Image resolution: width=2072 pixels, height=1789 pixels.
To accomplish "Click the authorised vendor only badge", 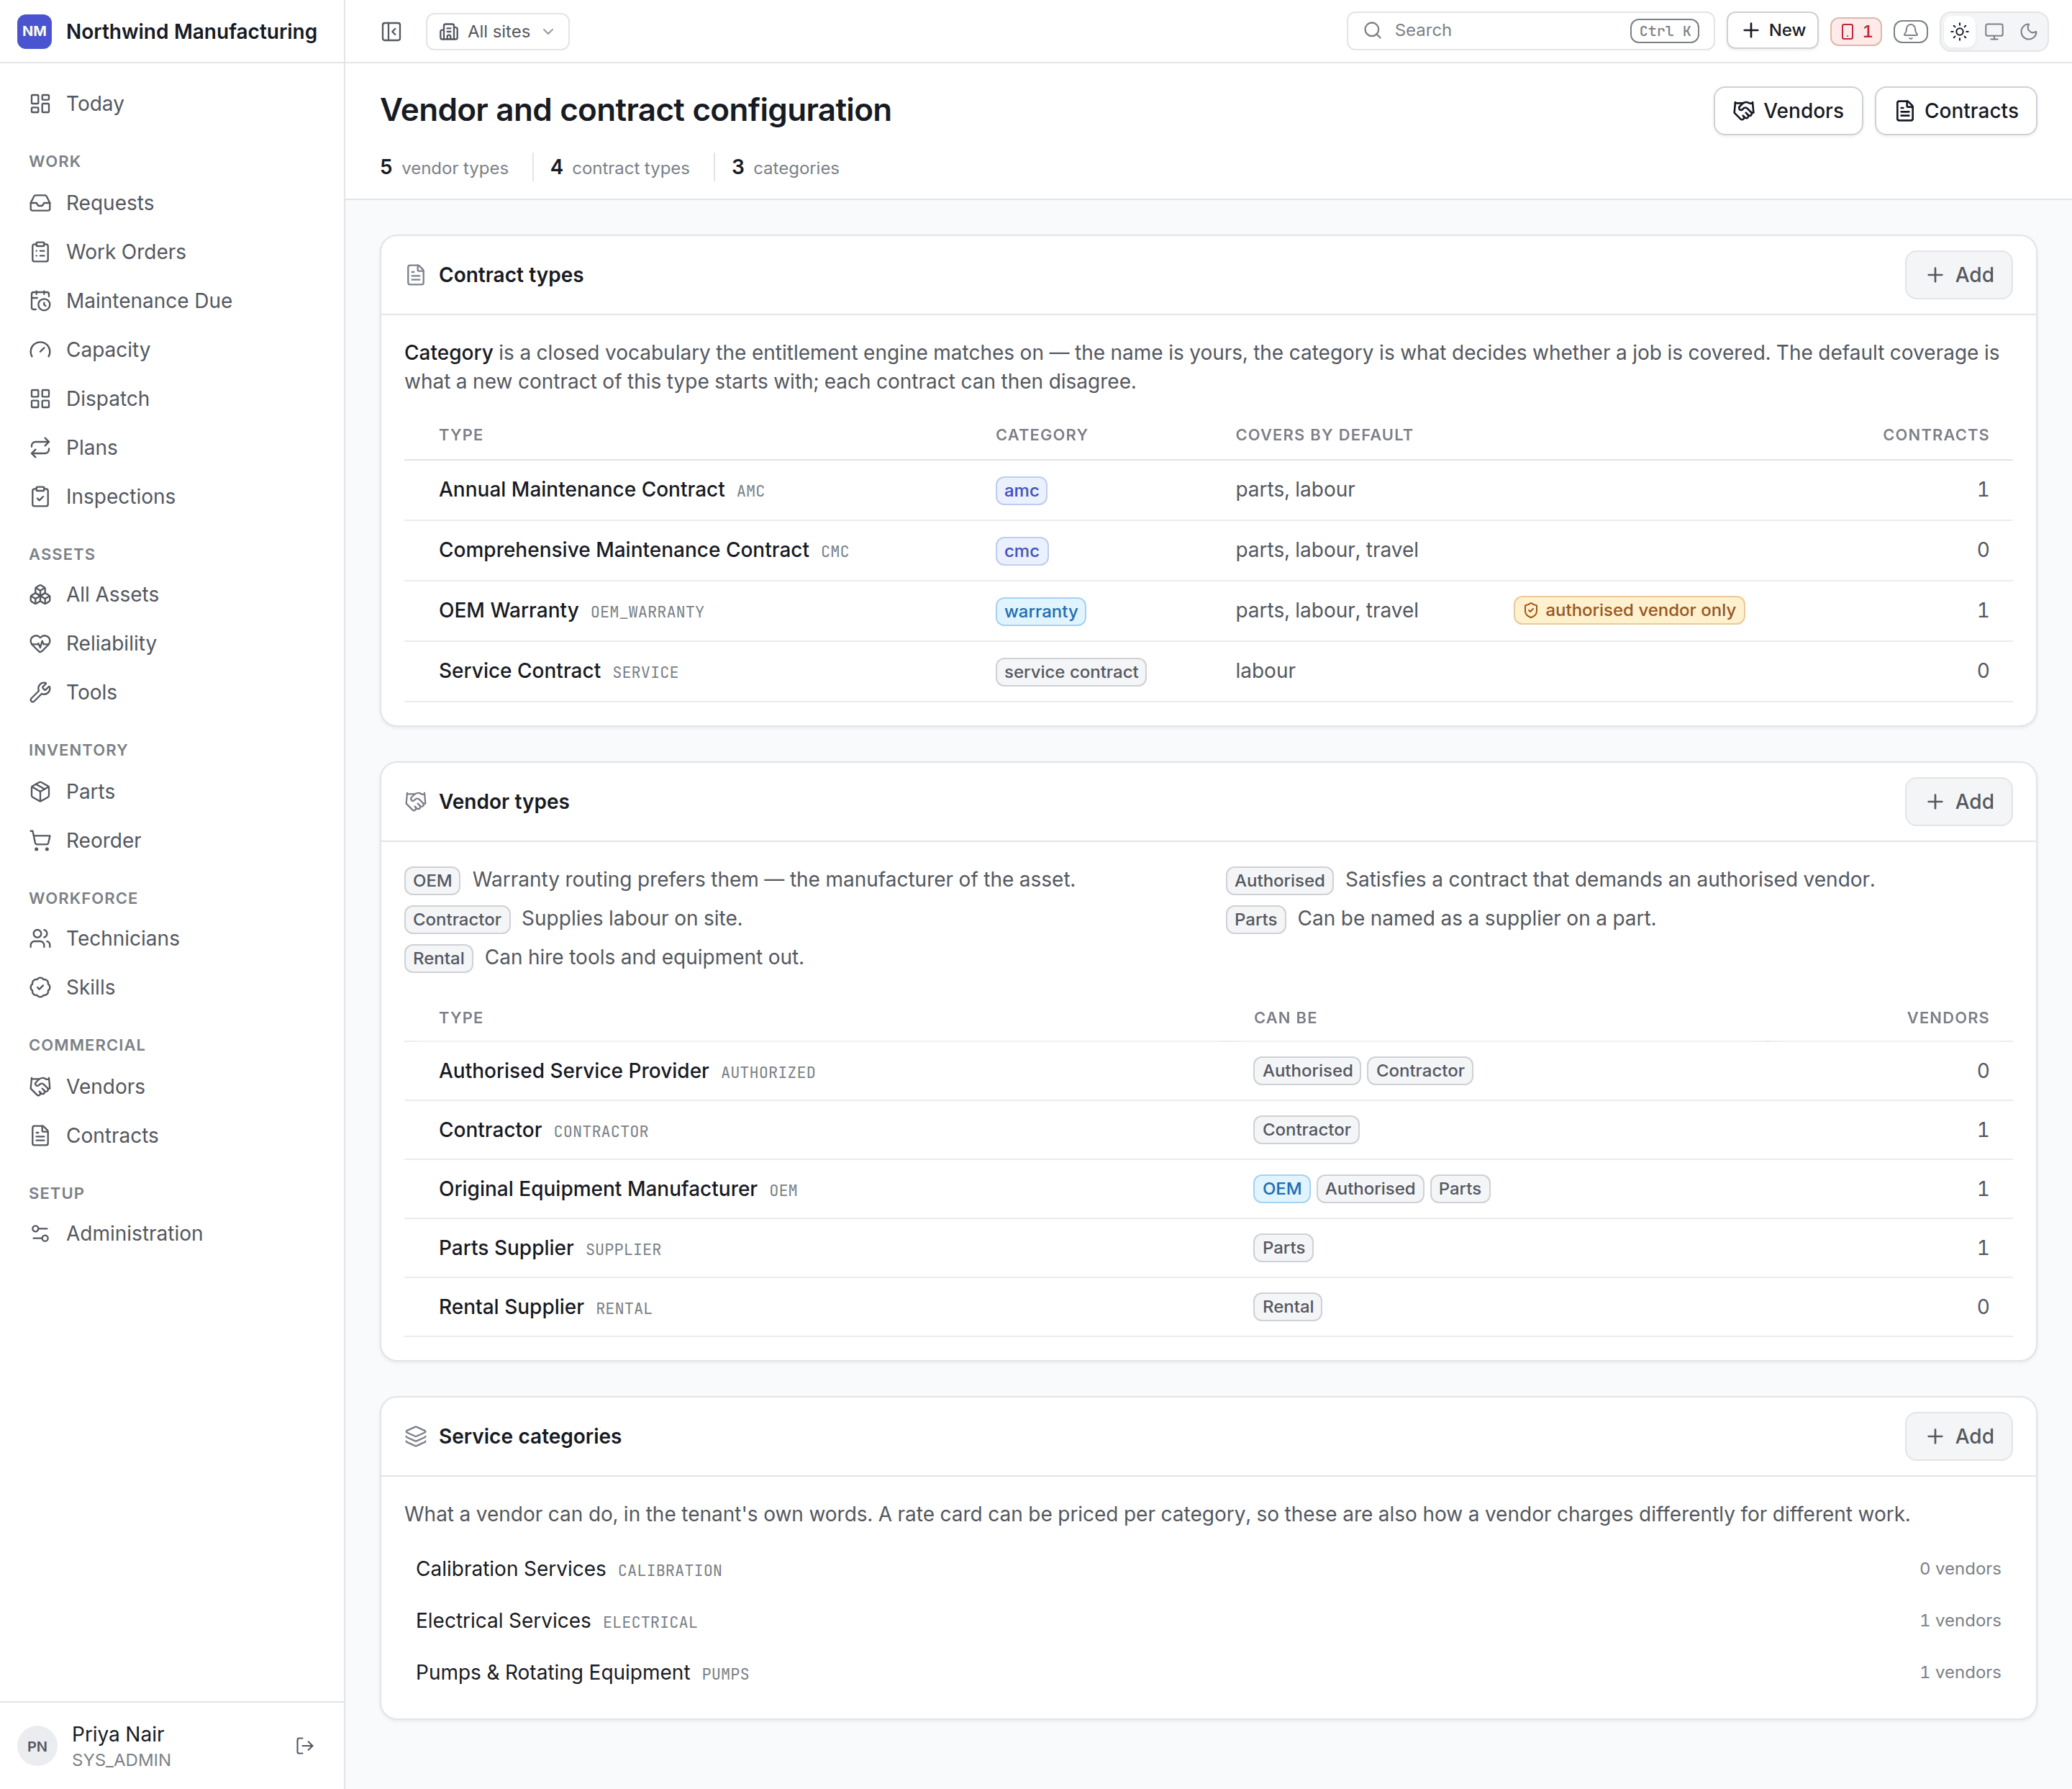I will tap(1629, 611).
